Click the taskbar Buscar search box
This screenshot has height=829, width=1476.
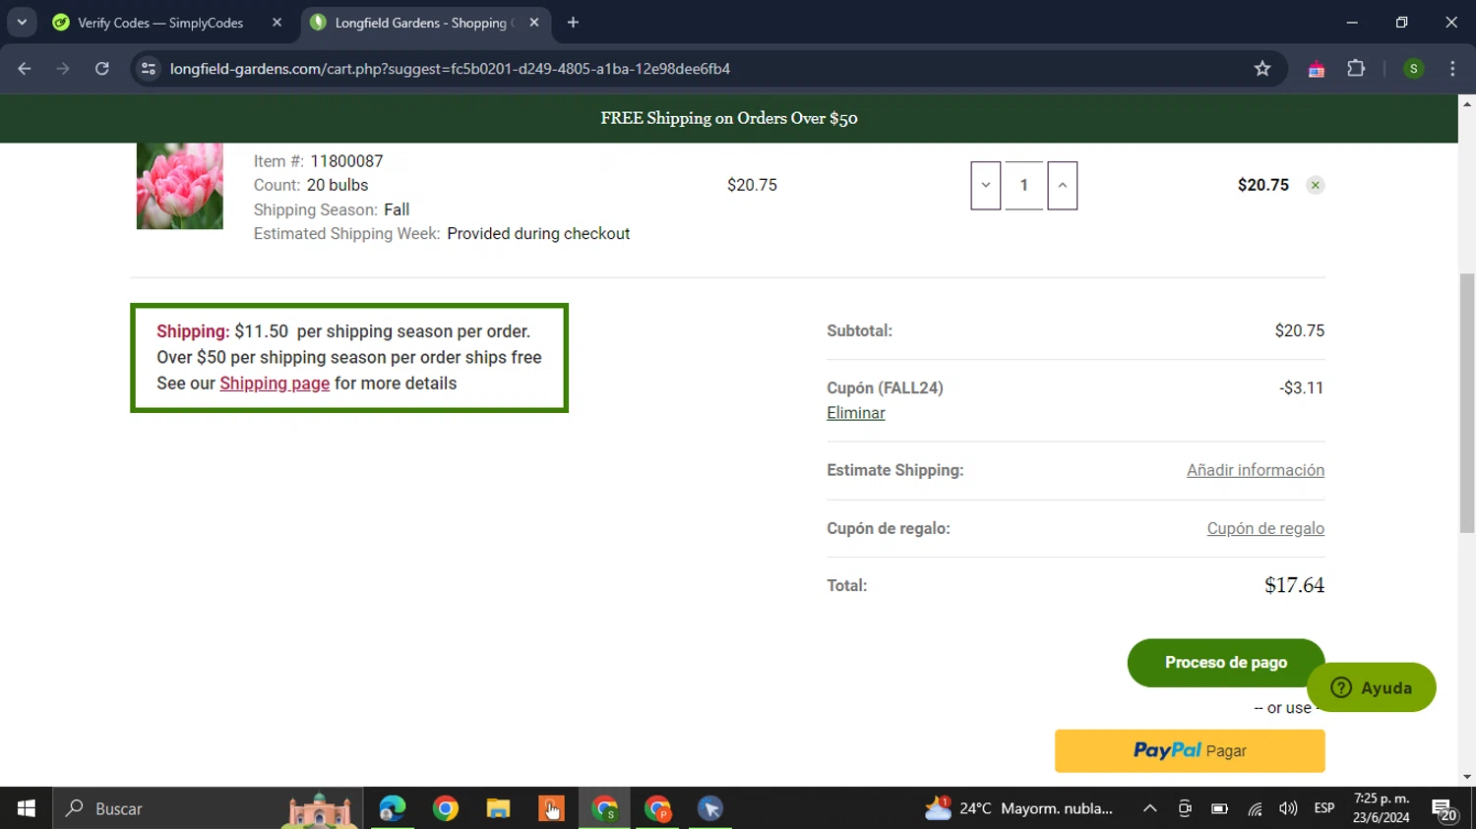click(208, 808)
